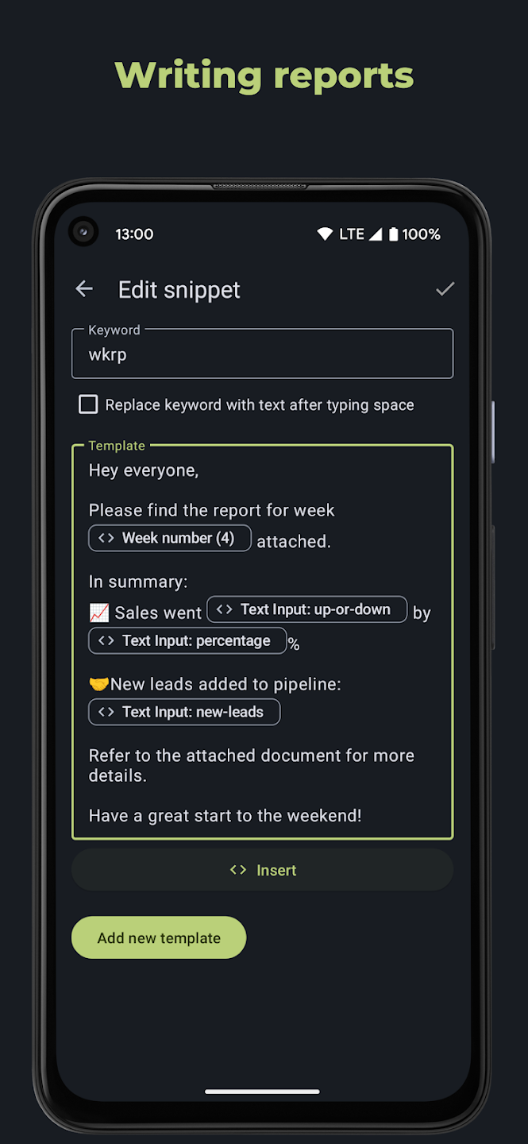Tap the Edit snippet title

click(179, 290)
